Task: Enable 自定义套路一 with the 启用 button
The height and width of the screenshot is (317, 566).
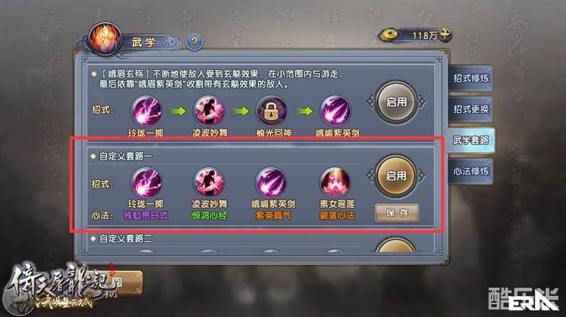Action: 396,175
